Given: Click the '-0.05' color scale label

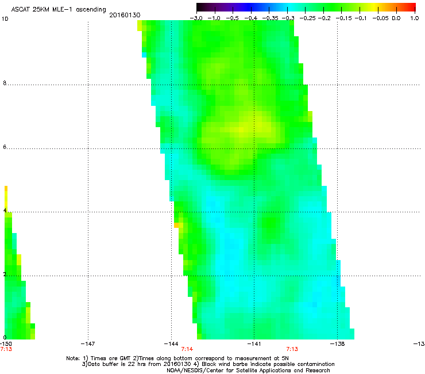Looking at the screenshot, I should [x=381, y=18].
